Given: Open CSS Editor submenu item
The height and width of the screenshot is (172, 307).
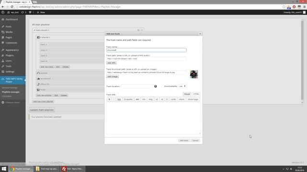Looking at the screenshot, I should pyautogui.click(x=7, y=97).
